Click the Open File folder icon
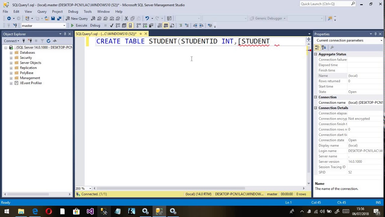The width and height of the screenshot is (385, 217). pos(47,18)
